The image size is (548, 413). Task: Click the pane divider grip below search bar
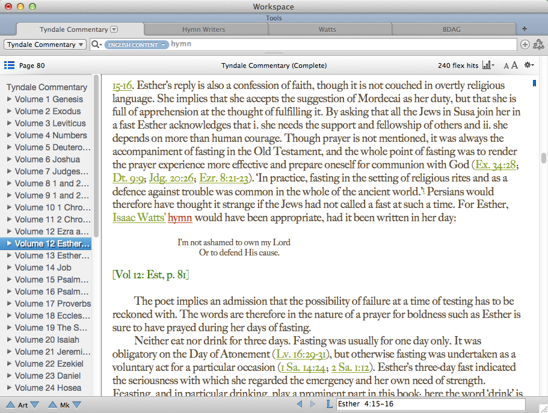(274, 54)
